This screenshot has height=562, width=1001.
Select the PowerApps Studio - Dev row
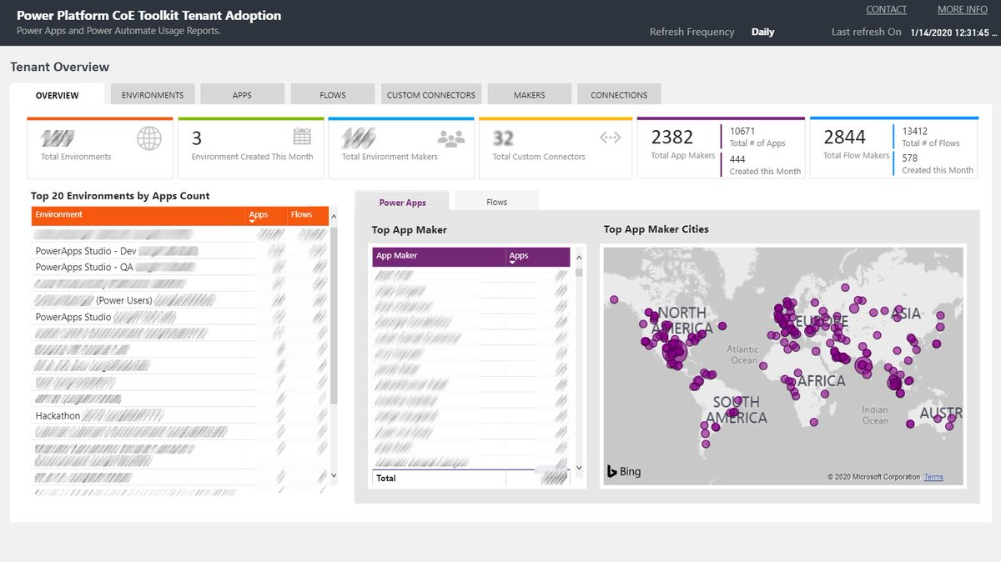[179, 251]
